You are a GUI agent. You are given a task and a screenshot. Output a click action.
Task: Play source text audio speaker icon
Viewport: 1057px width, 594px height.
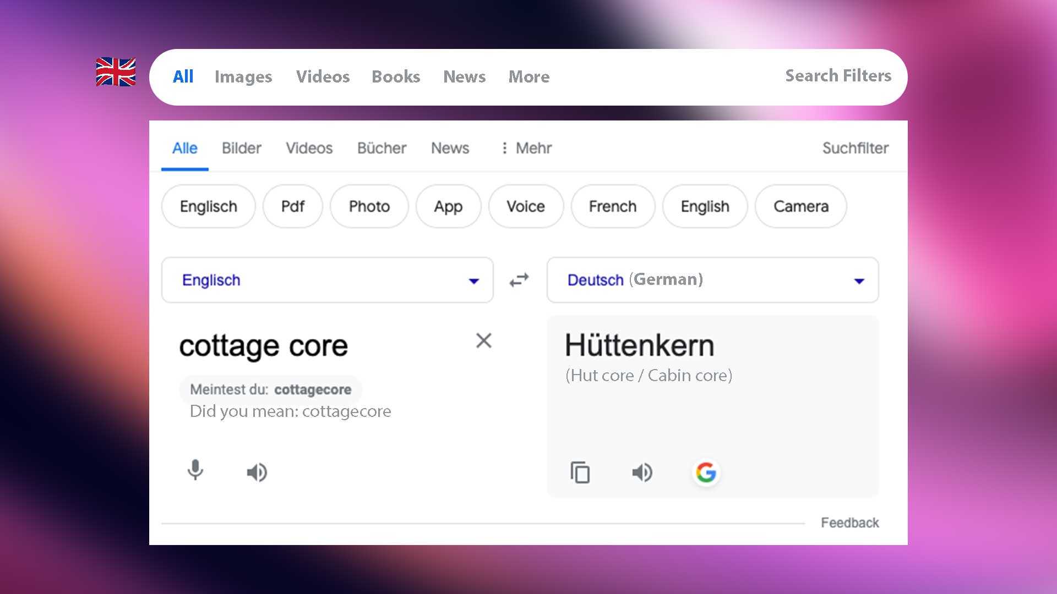257,472
